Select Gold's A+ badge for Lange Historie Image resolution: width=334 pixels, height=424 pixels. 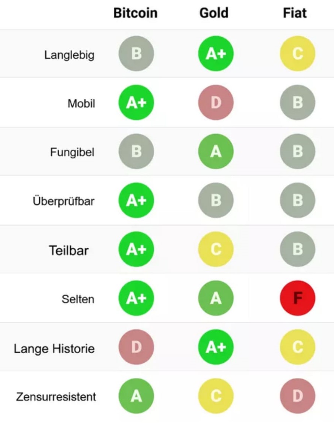click(x=216, y=347)
